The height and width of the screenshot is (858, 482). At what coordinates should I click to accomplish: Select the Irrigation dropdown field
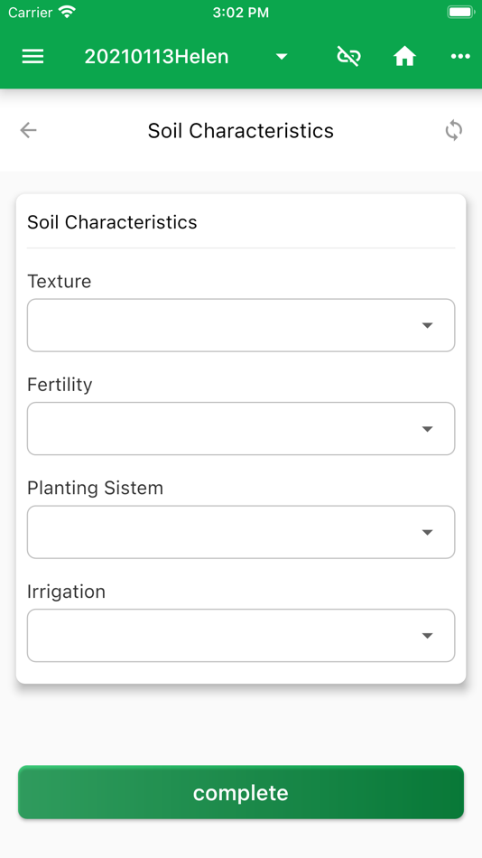point(241,635)
